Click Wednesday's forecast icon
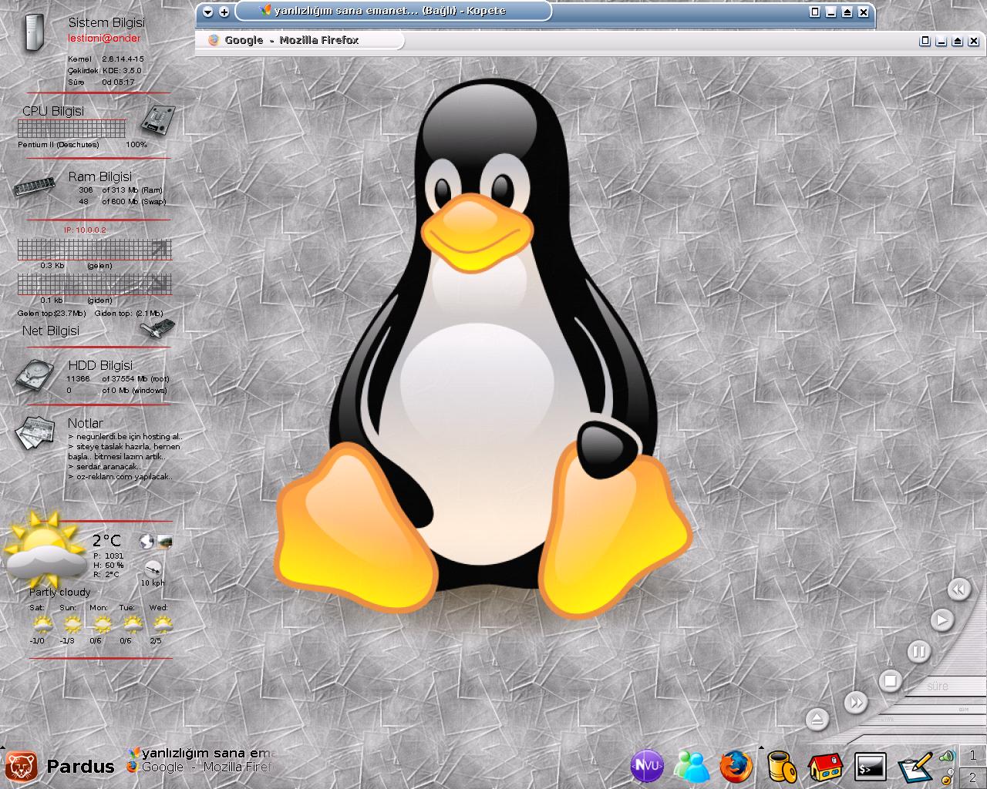The width and height of the screenshot is (987, 789). (161, 623)
